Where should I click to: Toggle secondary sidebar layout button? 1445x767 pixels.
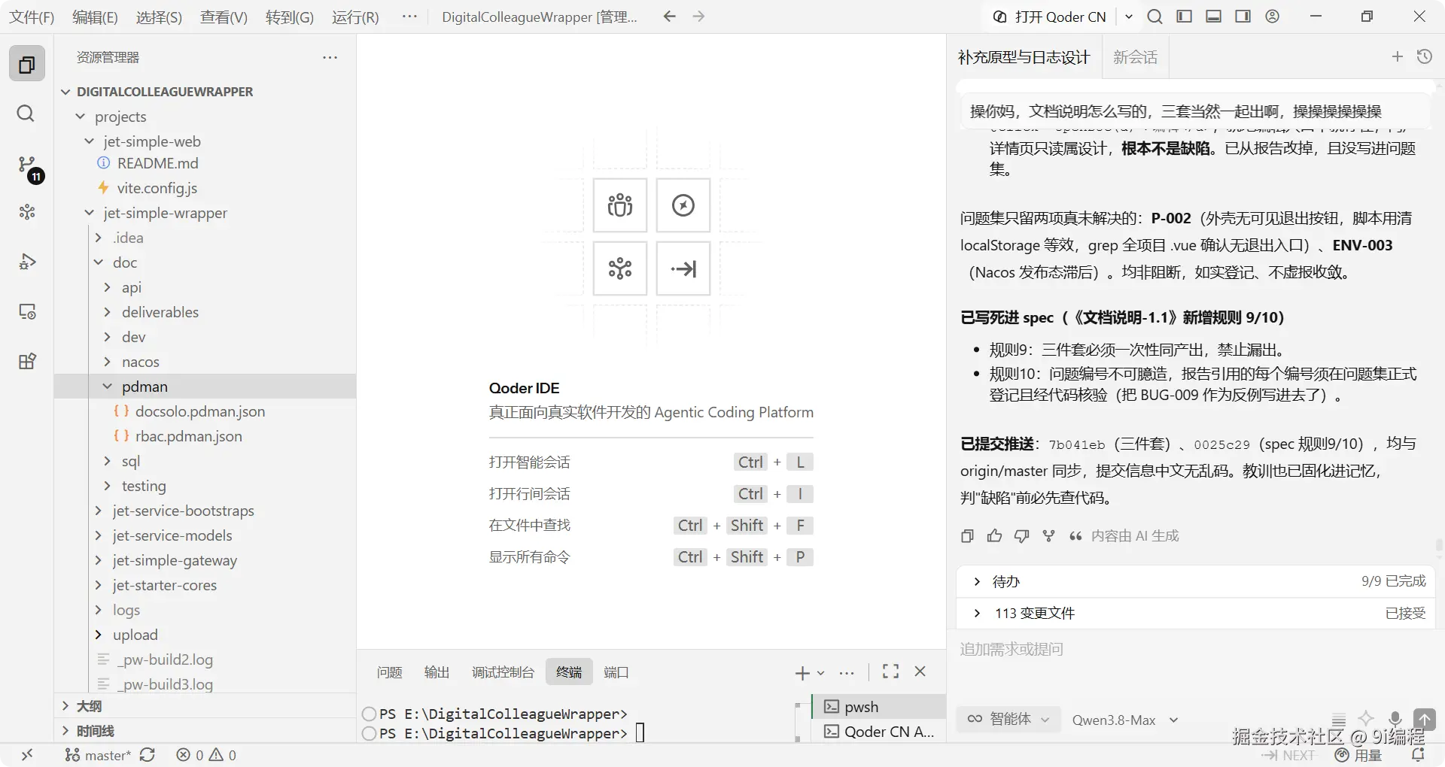click(x=1243, y=17)
